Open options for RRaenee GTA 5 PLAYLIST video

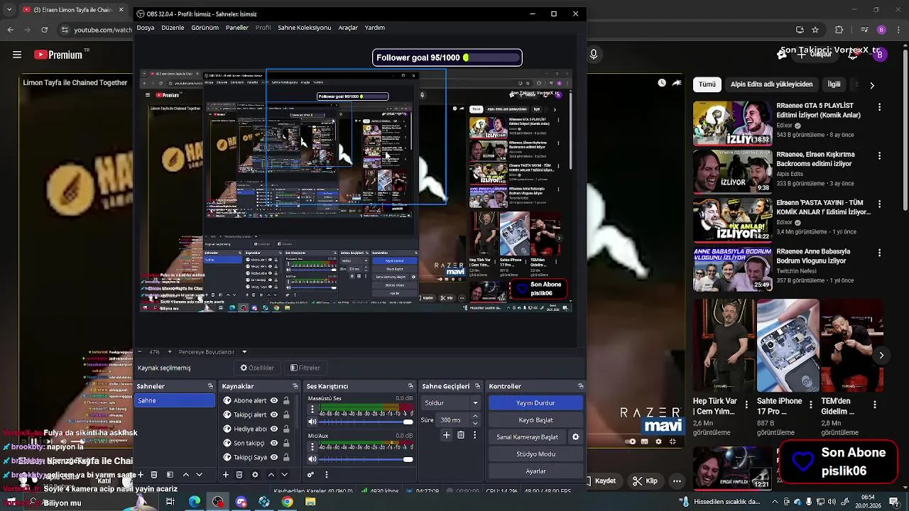coord(880,106)
